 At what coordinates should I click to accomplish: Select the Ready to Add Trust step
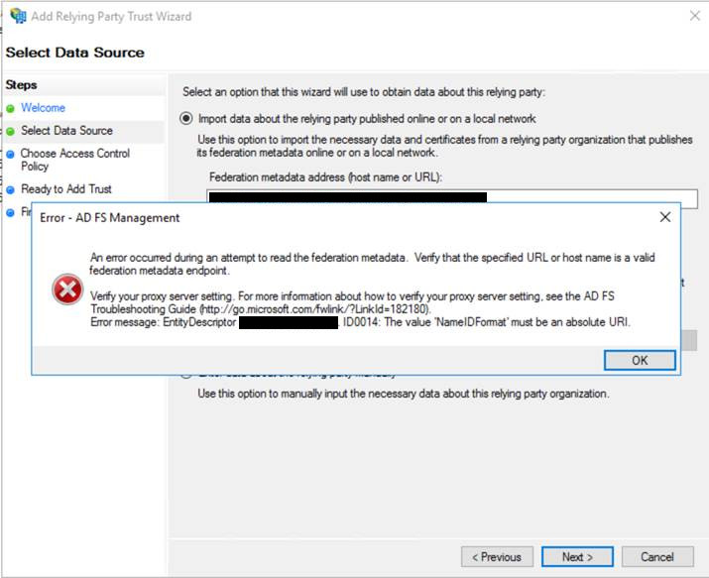pyautogui.click(x=65, y=189)
